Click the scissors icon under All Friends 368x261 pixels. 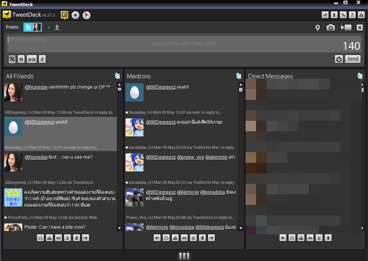coord(67,238)
